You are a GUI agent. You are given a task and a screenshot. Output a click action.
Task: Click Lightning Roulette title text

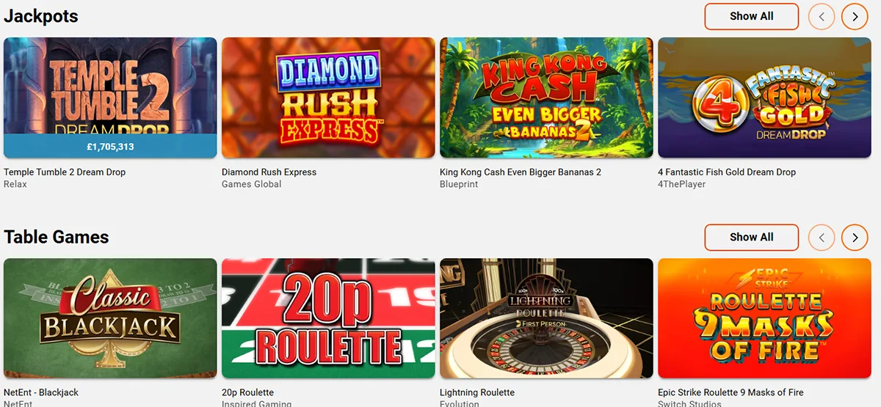click(x=477, y=393)
